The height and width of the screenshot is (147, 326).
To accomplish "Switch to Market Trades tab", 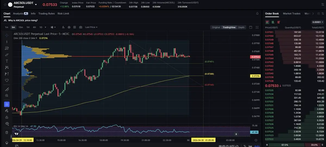I will [292, 13].
